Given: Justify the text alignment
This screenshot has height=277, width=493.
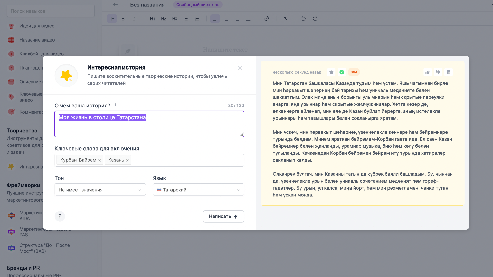Looking at the screenshot, I should pos(248,18).
